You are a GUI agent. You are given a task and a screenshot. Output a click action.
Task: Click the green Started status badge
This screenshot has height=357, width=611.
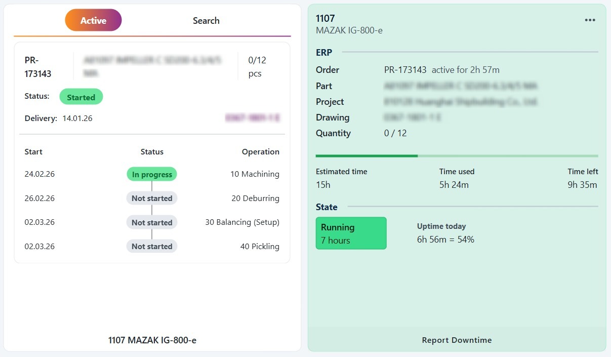(81, 97)
